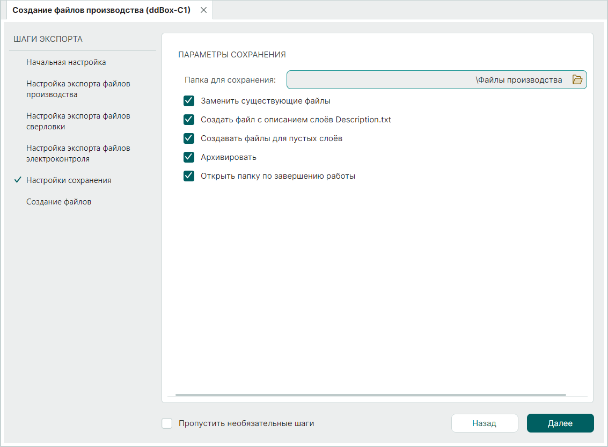Select Настройки сохранения step
This screenshot has width=608, height=447.
(69, 180)
